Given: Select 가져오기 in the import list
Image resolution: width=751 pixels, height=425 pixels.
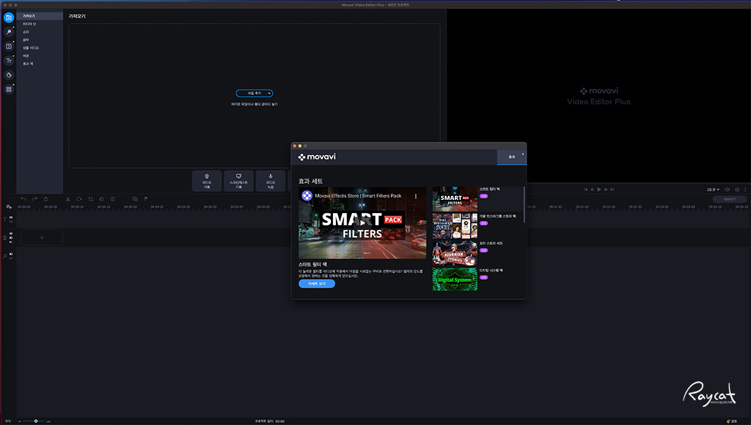Looking at the screenshot, I should tap(40, 16).
